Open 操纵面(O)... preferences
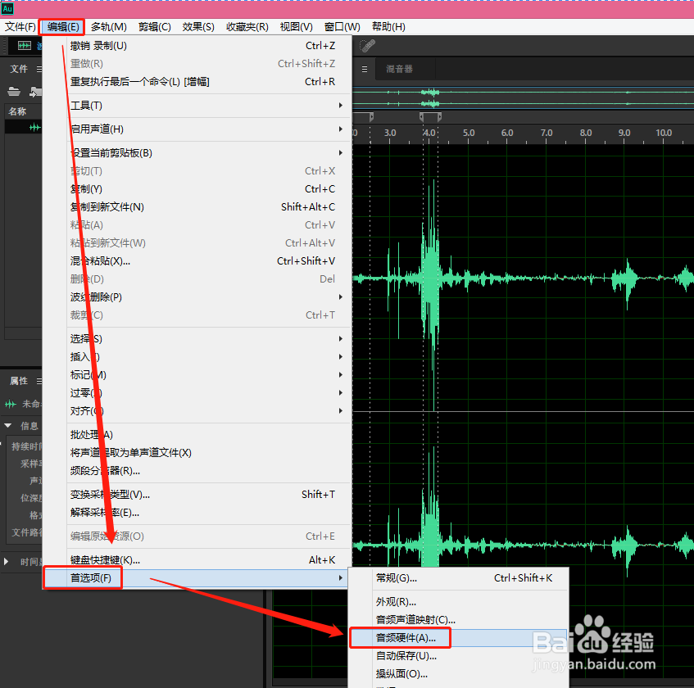694x688 pixels. click(459, 674)
